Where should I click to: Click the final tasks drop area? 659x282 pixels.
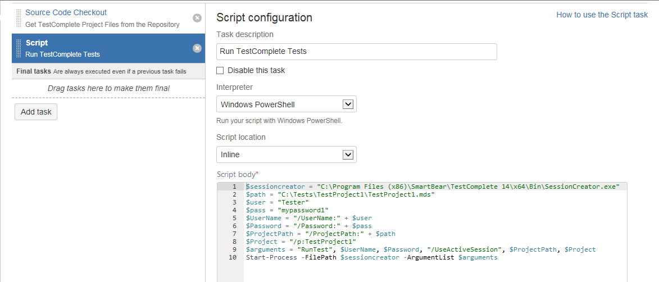pos(108,88)
